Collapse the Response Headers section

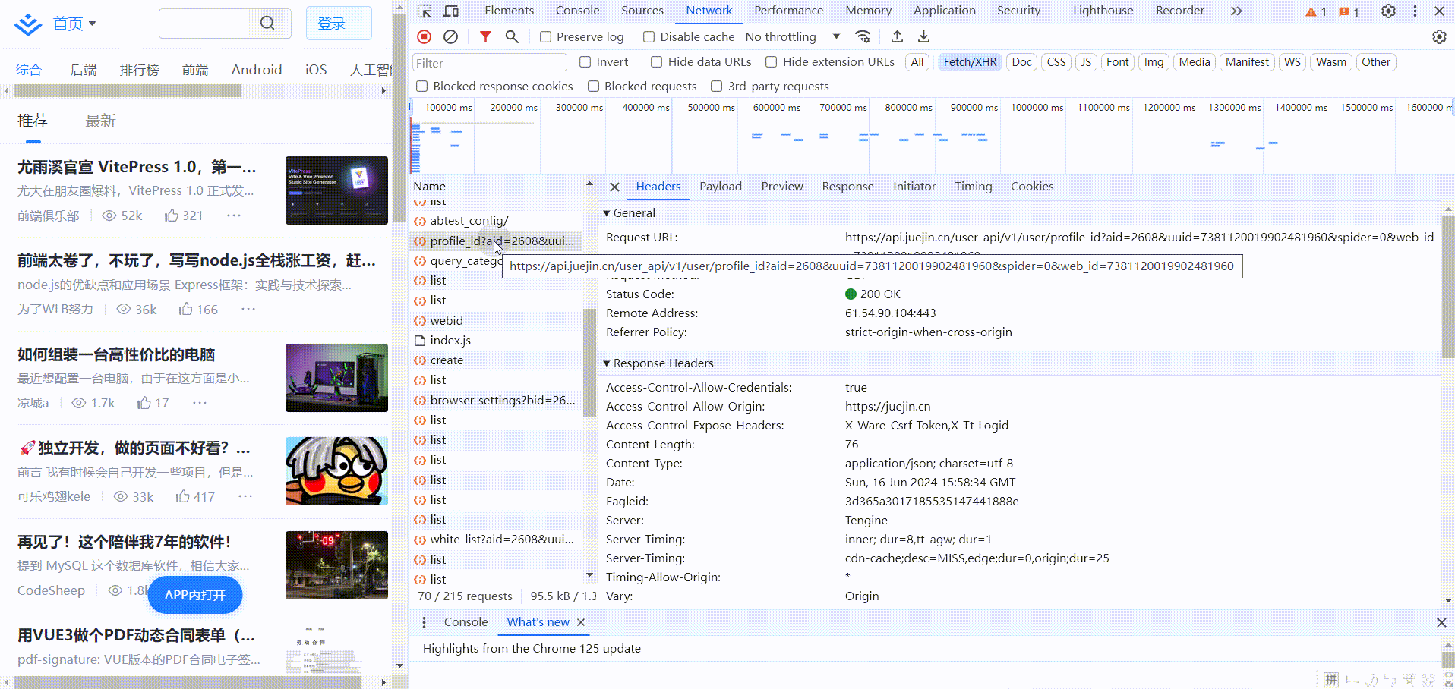(607, 363)
